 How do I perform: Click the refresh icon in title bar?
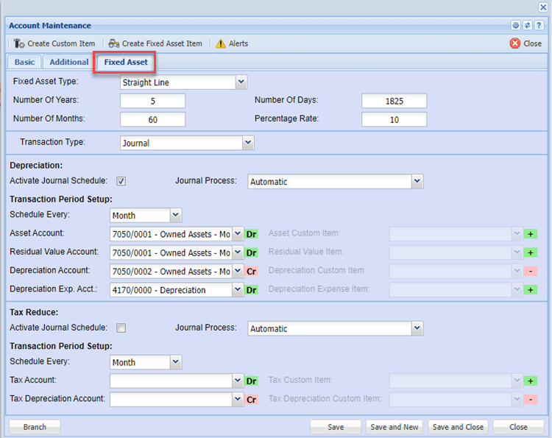527,26
